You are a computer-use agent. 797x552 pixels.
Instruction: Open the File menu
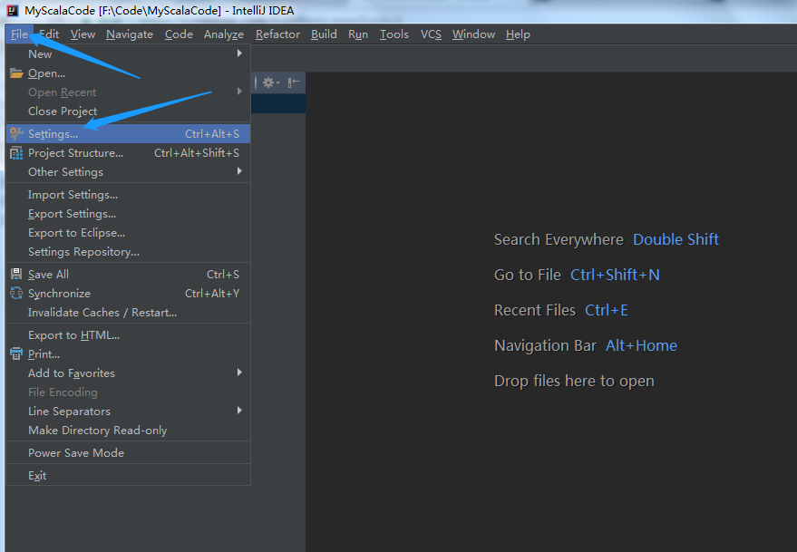click(19, 34)
